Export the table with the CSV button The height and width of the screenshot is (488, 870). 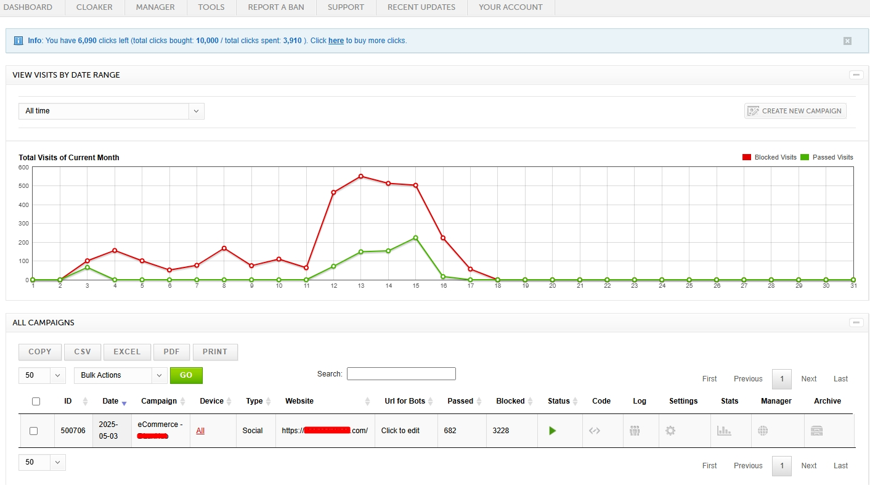pyautogui.click(x=83, y=352)
